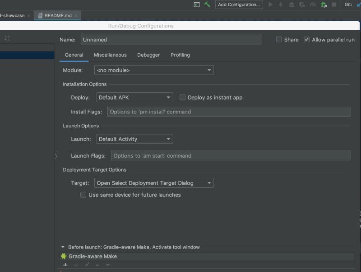Disable the Allow parallel run checkbox
This screenshot has width=361, height=272.
[306, 39]
